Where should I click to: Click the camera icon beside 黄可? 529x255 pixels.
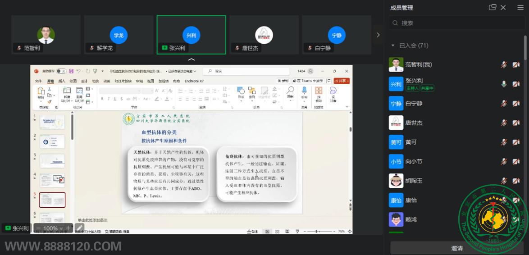tap(516, 142)
